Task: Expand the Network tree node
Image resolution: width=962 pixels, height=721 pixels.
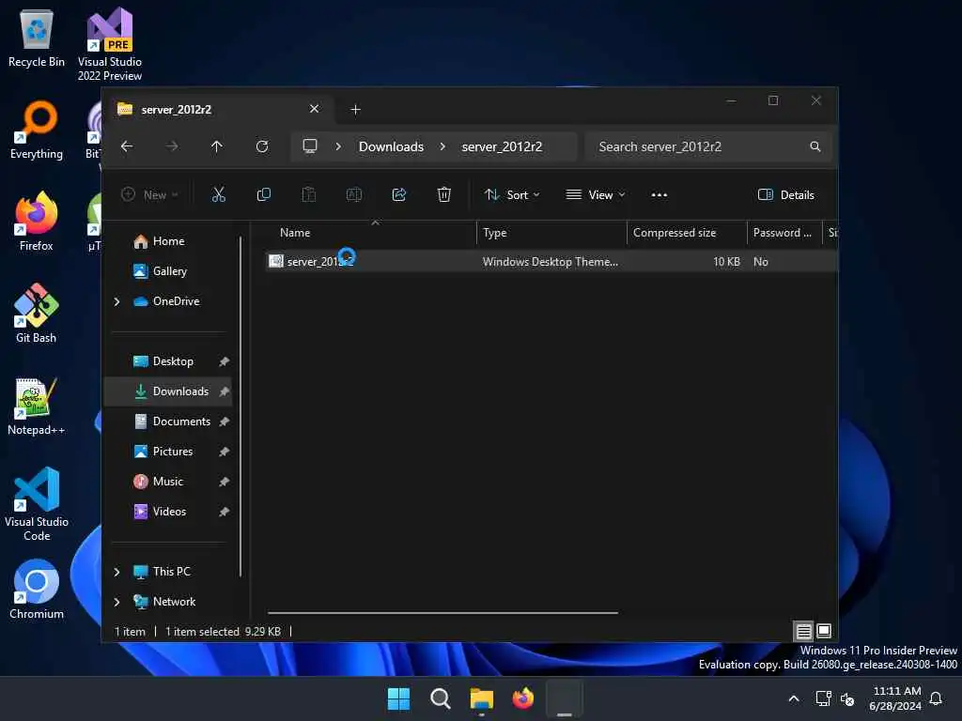Action: pyautogui.click(x=116, y=602)
